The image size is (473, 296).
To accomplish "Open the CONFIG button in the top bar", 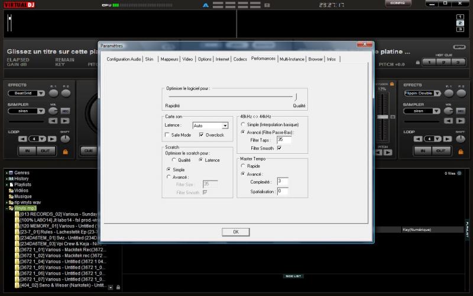I will [x=397, y=4].
